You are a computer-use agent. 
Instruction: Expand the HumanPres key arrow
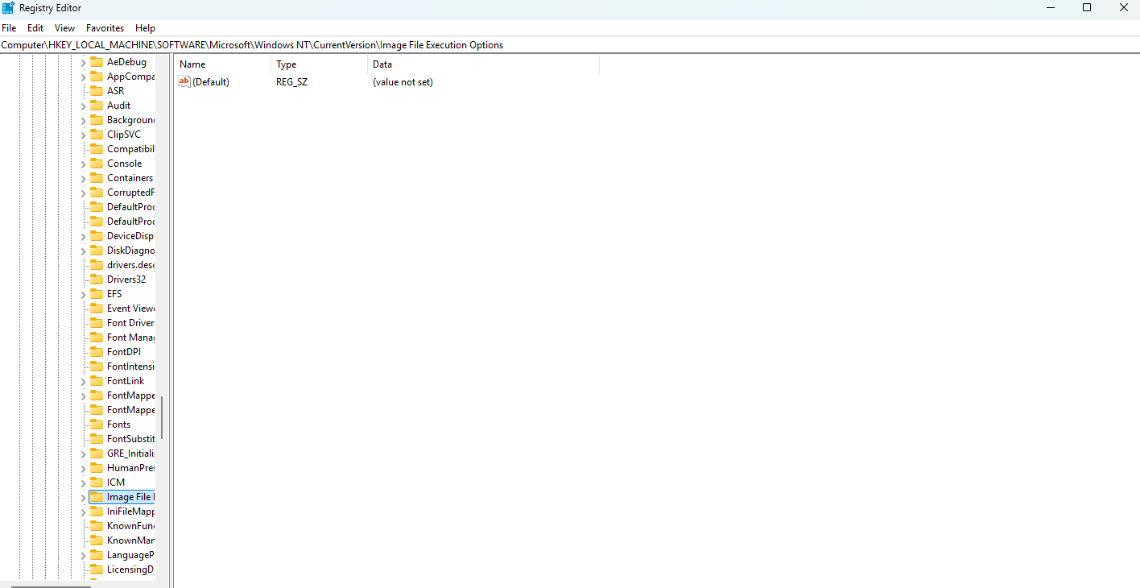[83, 469]
